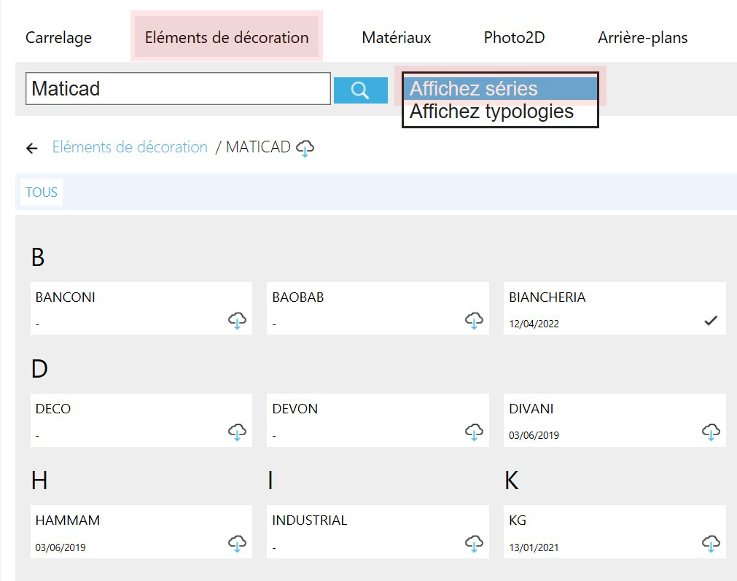Download the KG series cloud icon

click(x=711, y=543)
